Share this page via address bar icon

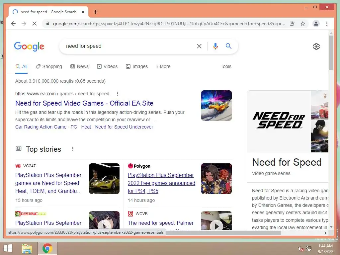click(x=292, y=24)
